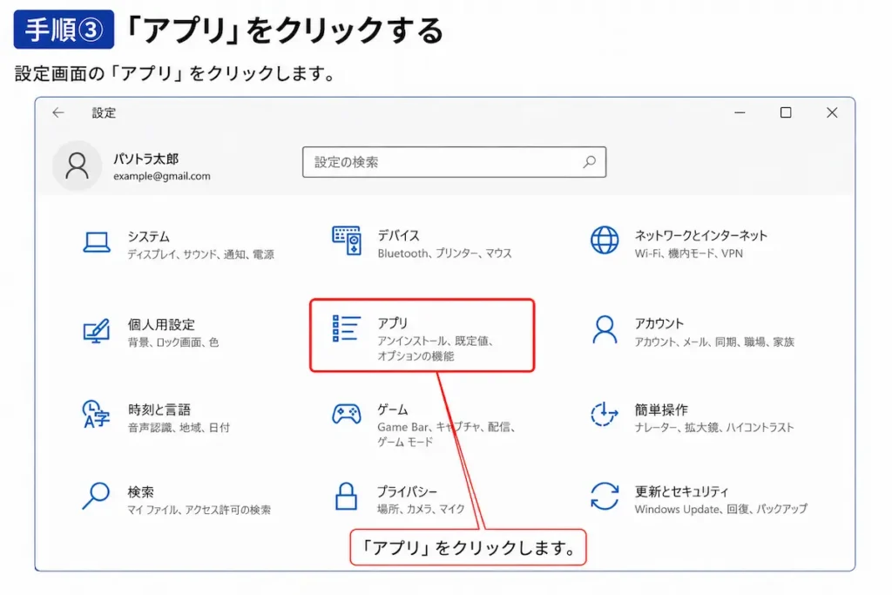892x595 pixels.
Task: Click the アカウント、メール、同期、職場、家族 description
Action: pos(714,341)
